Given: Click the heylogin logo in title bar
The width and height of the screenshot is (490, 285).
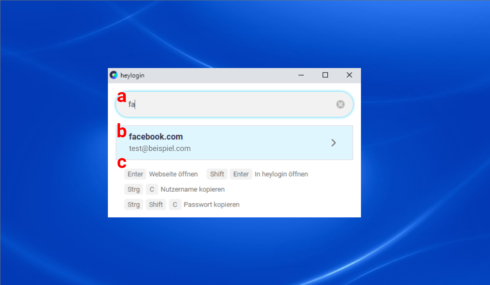Looking at the screenshot, I should point(114,75).
